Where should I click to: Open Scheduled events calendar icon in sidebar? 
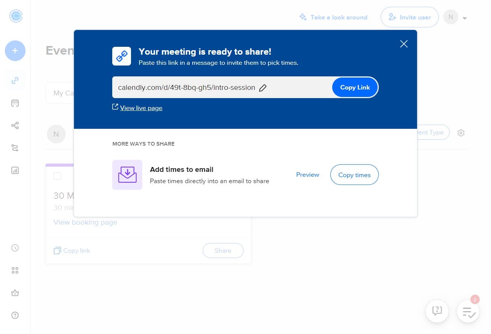coord(15,103)
